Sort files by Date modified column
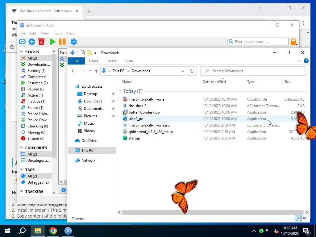This screenshot has height=237, width=316. click(x=223, y=81)
